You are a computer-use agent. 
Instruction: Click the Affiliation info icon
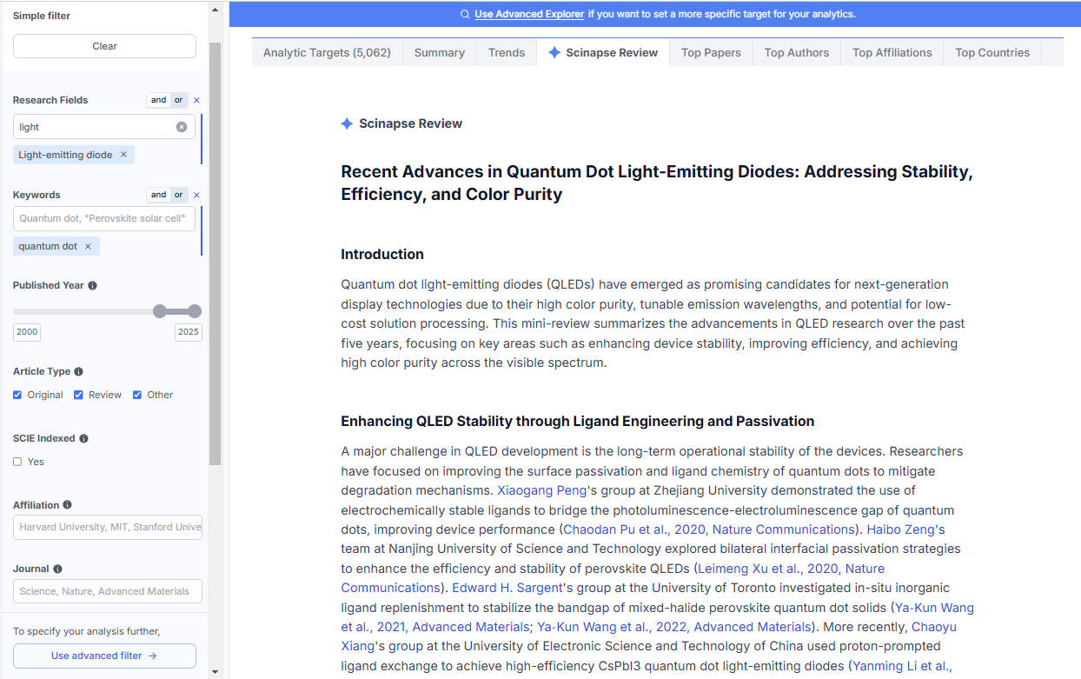point(67,504)
